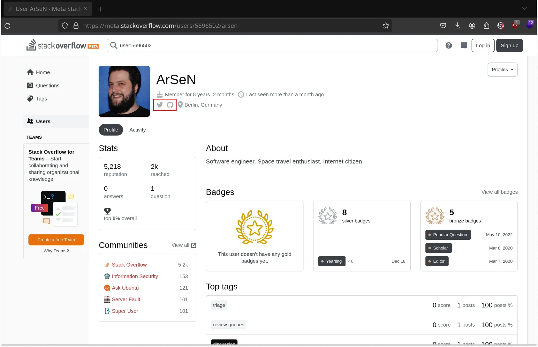Click the Server Fault community icon
This screenshot has width=538, height=347.
(x=107, y=299)
